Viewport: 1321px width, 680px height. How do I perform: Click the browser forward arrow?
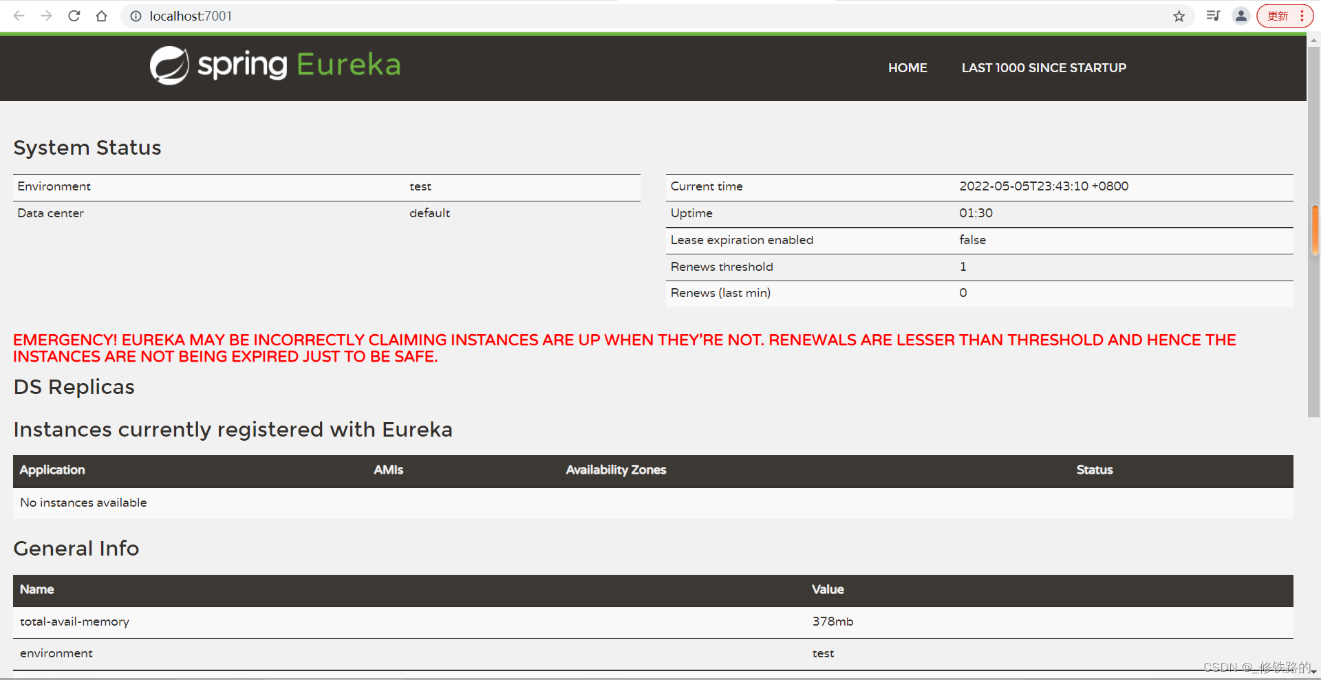[46, 16]
